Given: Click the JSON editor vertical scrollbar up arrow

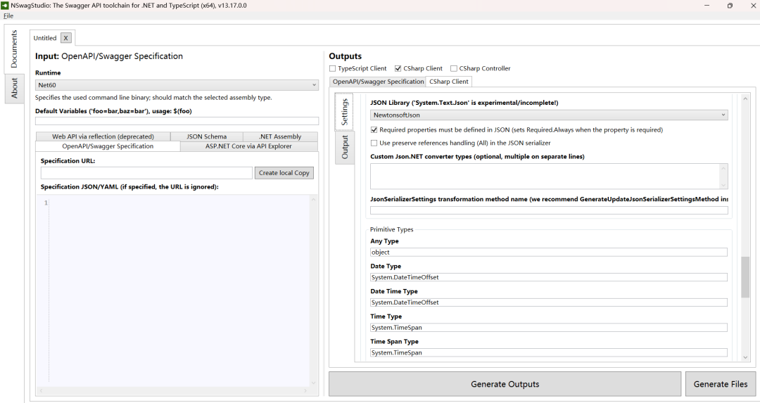Looking at the screenshot, I should point(314,200).
